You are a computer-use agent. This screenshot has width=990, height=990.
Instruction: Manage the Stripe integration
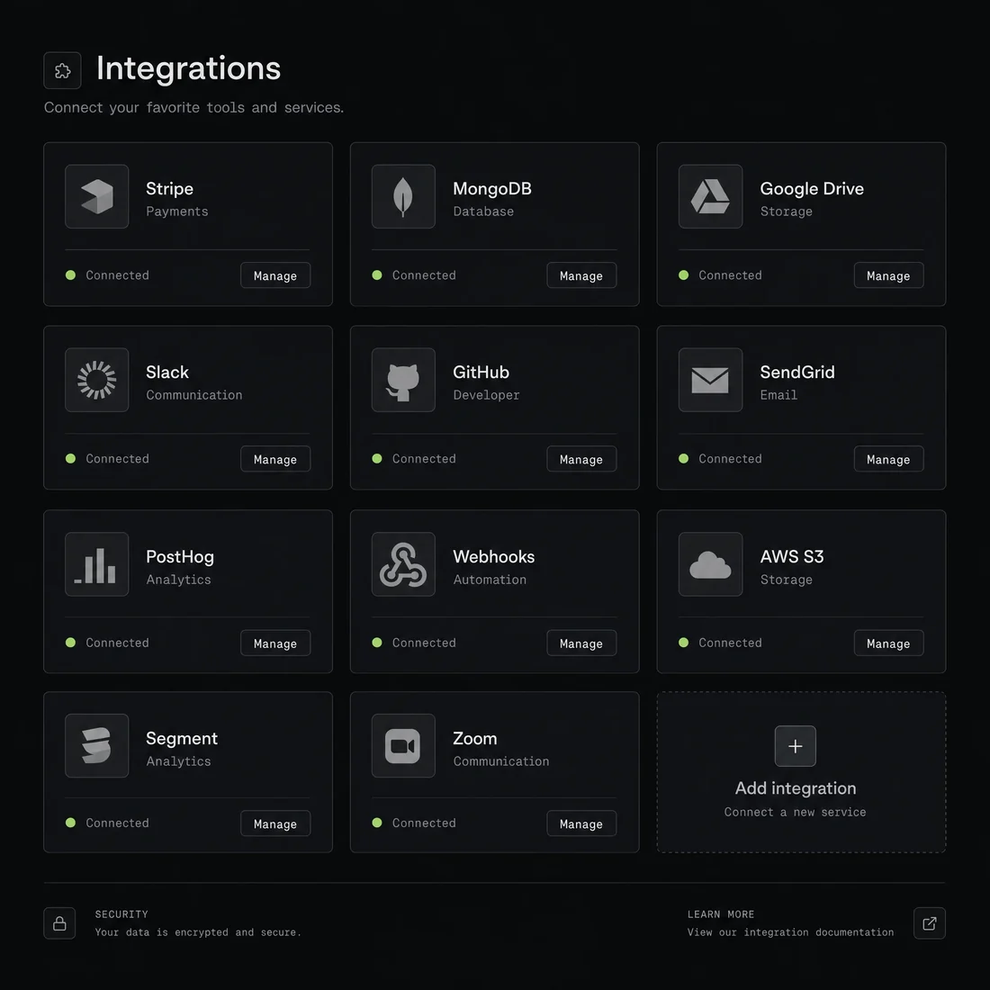point(275,275)
